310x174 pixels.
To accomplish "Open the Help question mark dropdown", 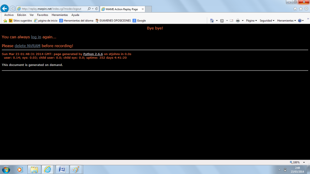I will (301, 21).
